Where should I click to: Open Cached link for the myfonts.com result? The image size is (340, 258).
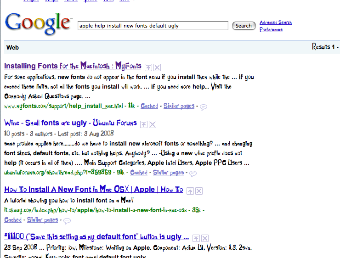point(149,106)
